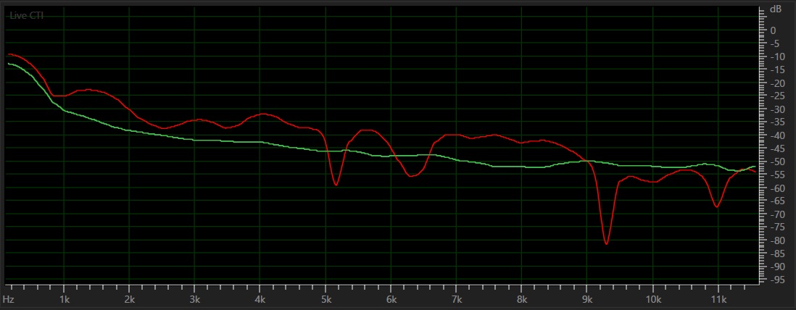
Task: Click the -45 value on dB scale
Action: (x=776, y=148)
